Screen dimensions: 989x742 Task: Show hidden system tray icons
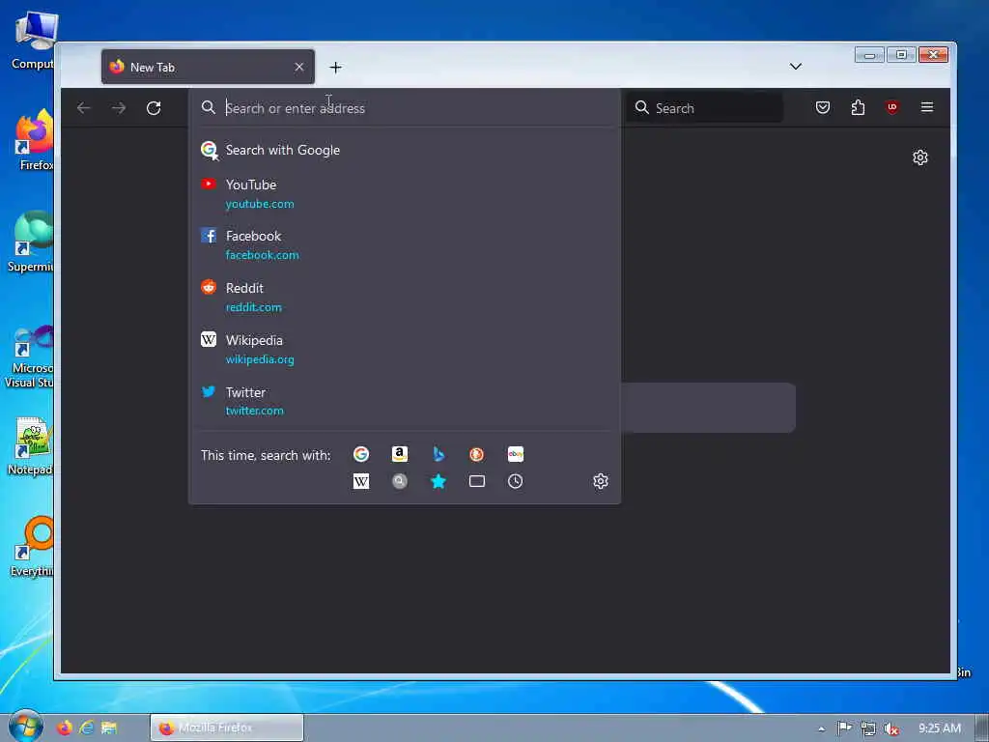[x=821, y=728]
